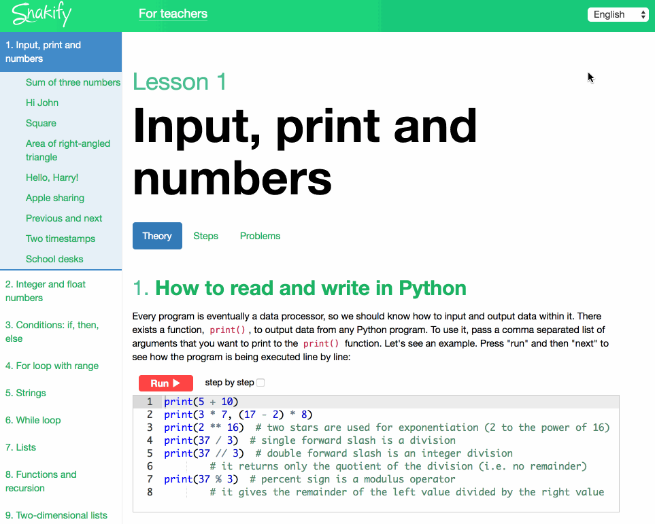Select lesson 1. Input, print and numbers
The width and height of the screenshot is (655, 524).
[61, 52]
